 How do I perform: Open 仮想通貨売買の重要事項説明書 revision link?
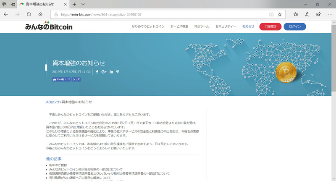(x=109, y=173)
